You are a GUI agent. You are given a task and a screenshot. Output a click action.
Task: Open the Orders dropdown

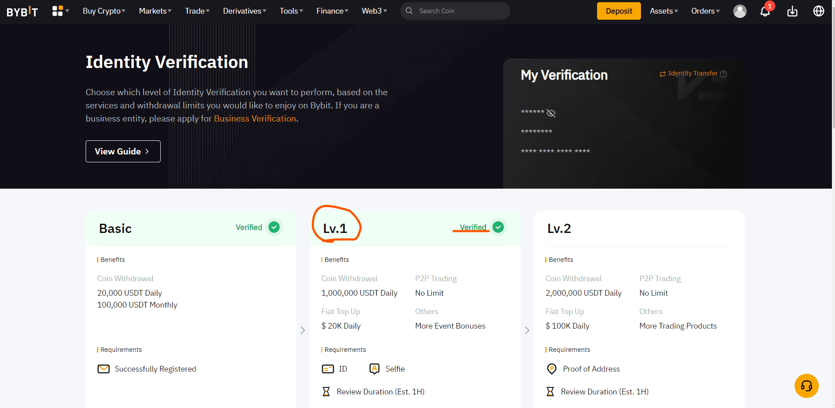click(x=705, y=11)
